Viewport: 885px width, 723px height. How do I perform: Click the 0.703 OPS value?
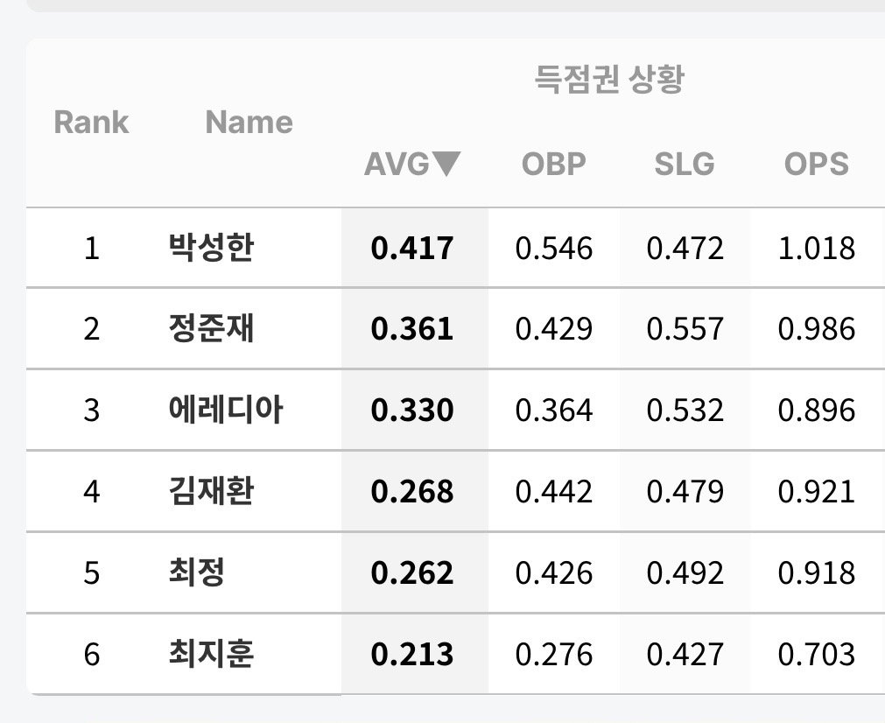[x=816, y=654]
